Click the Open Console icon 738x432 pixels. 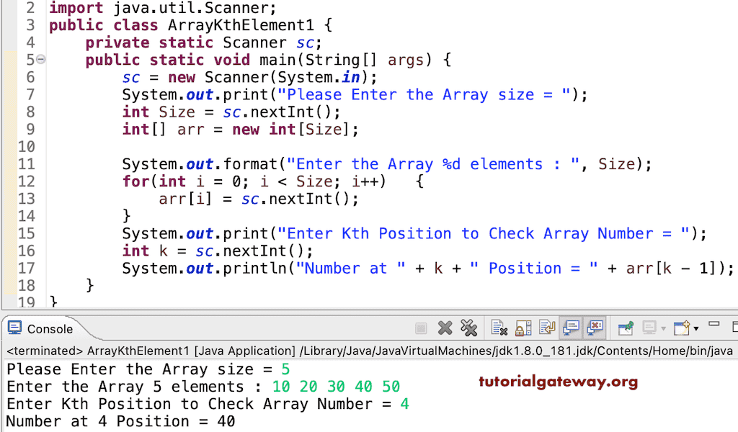click(680, 328)
